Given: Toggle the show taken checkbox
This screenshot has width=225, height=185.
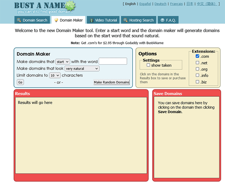Looking at the screenshot, I should coord(148,65).
